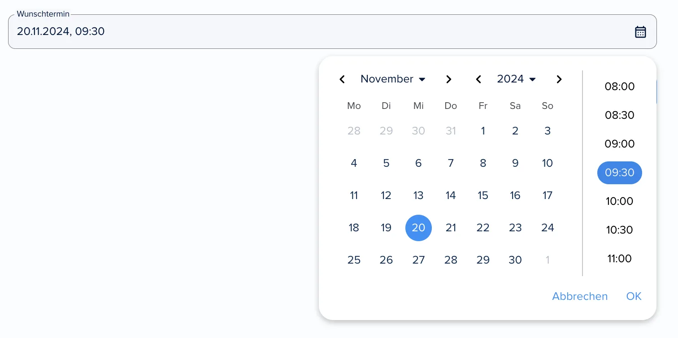This screenshot has height=338, width=678.
Task: Click the Abbrechen button
Action: [580, 296]
